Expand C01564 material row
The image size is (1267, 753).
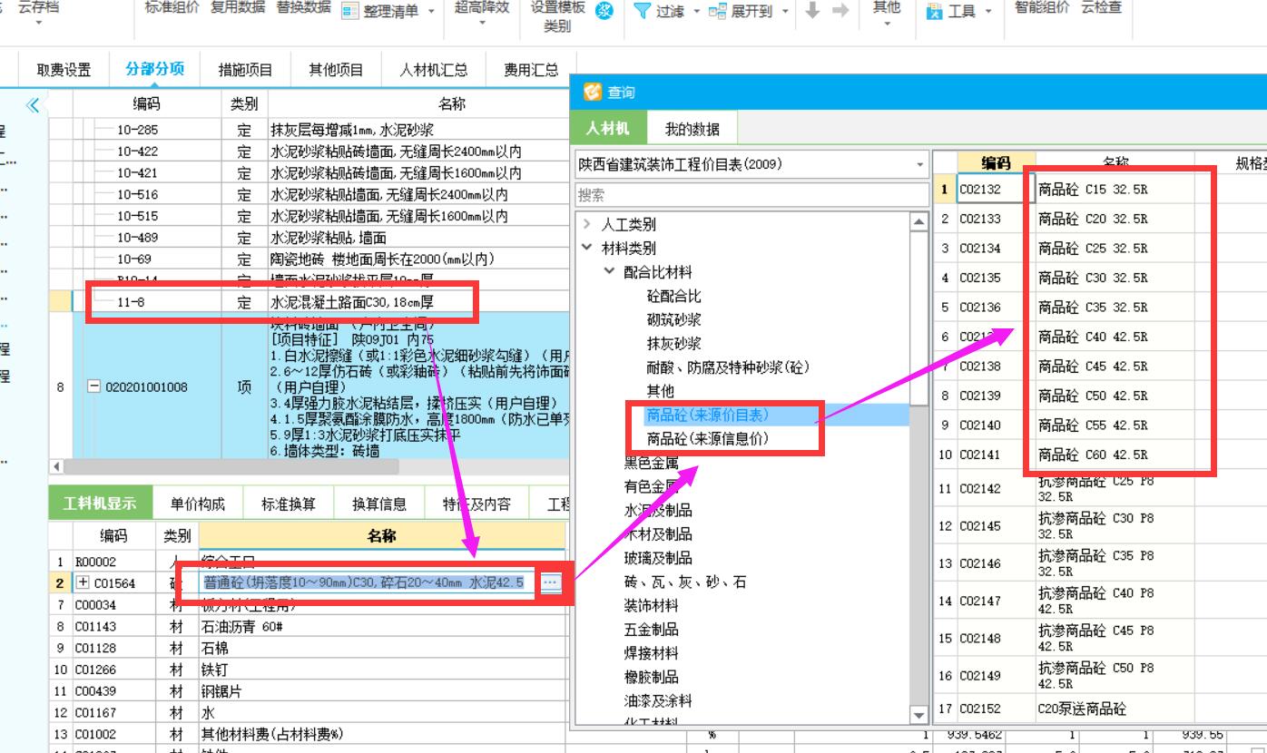pos(84,583)
